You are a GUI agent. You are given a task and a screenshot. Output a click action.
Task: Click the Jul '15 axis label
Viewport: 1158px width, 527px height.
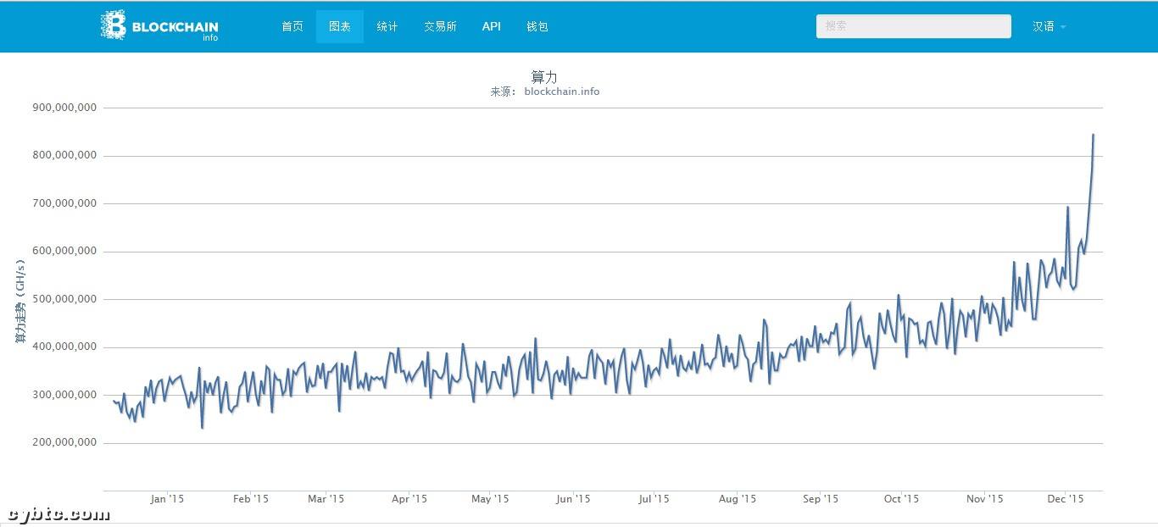[x=654, y=499]
